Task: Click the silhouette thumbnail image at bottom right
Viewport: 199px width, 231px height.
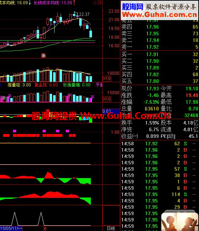Action: pos(180,222)
